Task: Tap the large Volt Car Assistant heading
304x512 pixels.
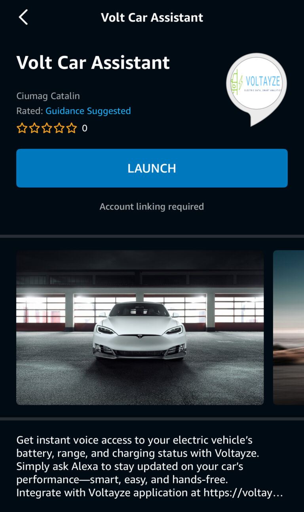Action: tap(93, 63)
